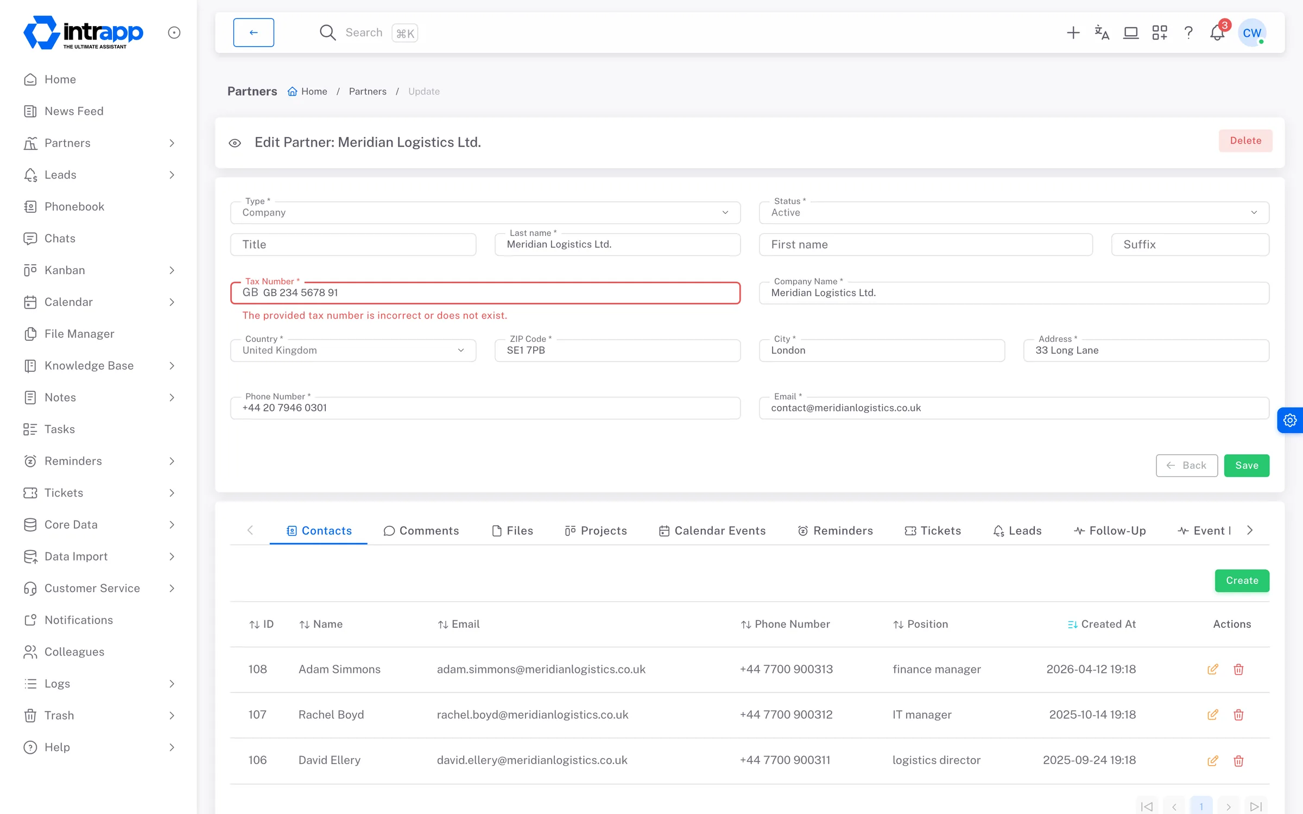
Task: Toggle the sidebar pin circle icon
Action: (x=174, y=33)
